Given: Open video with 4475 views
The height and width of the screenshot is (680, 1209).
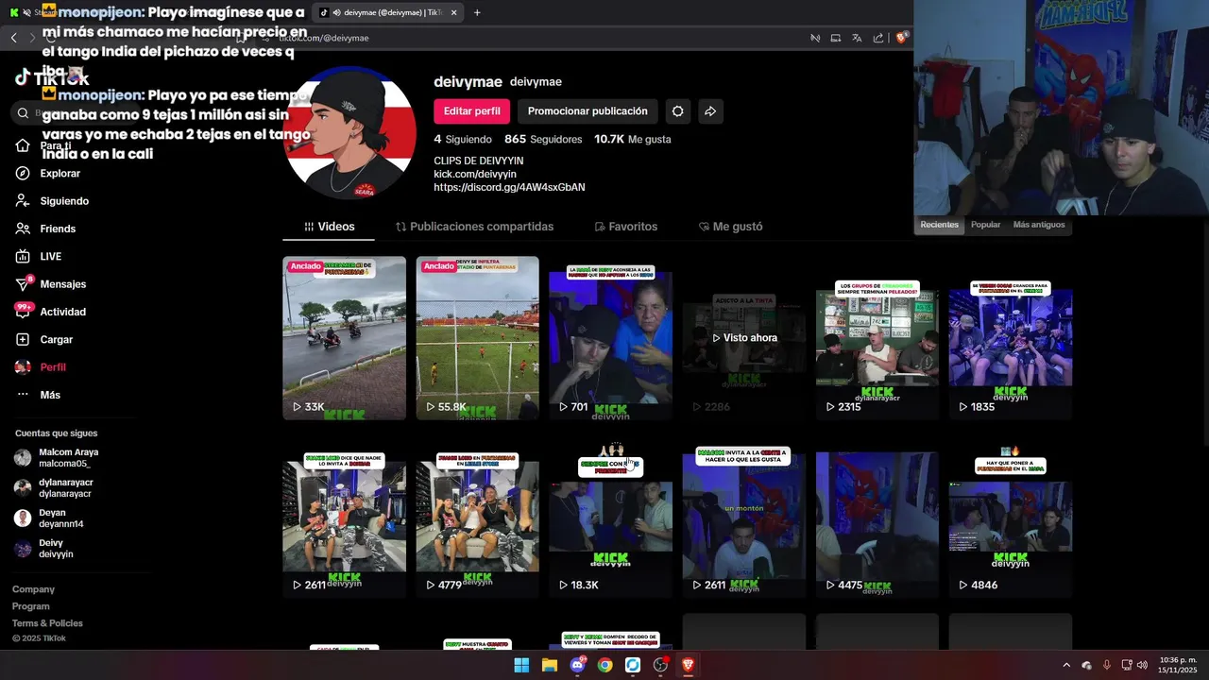Looking at the screenshot, I should coord(877,518).
